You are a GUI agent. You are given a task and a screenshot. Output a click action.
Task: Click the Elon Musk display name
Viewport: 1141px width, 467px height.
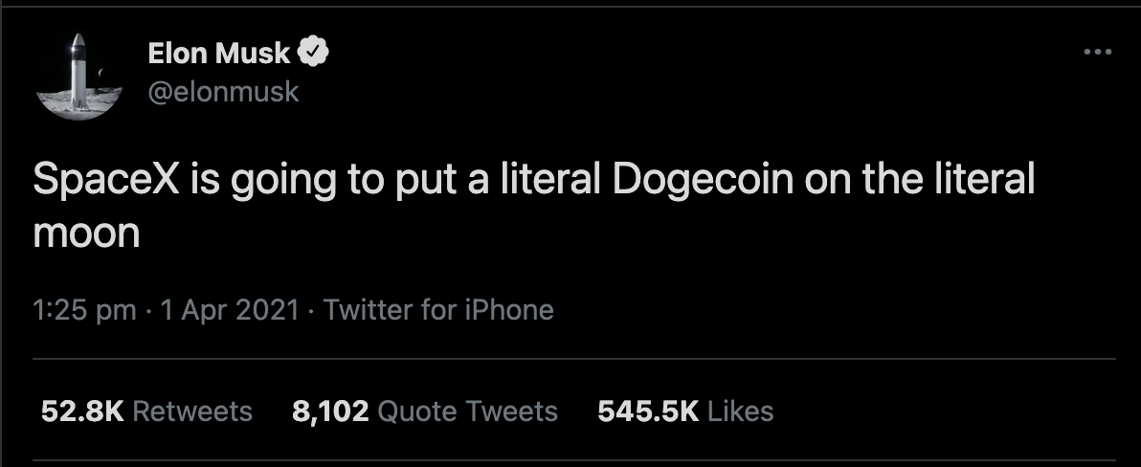219,55
